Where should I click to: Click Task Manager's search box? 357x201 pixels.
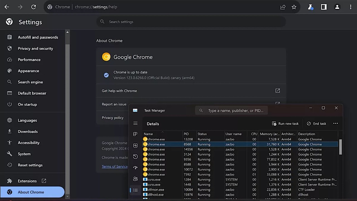coord(231,111)
